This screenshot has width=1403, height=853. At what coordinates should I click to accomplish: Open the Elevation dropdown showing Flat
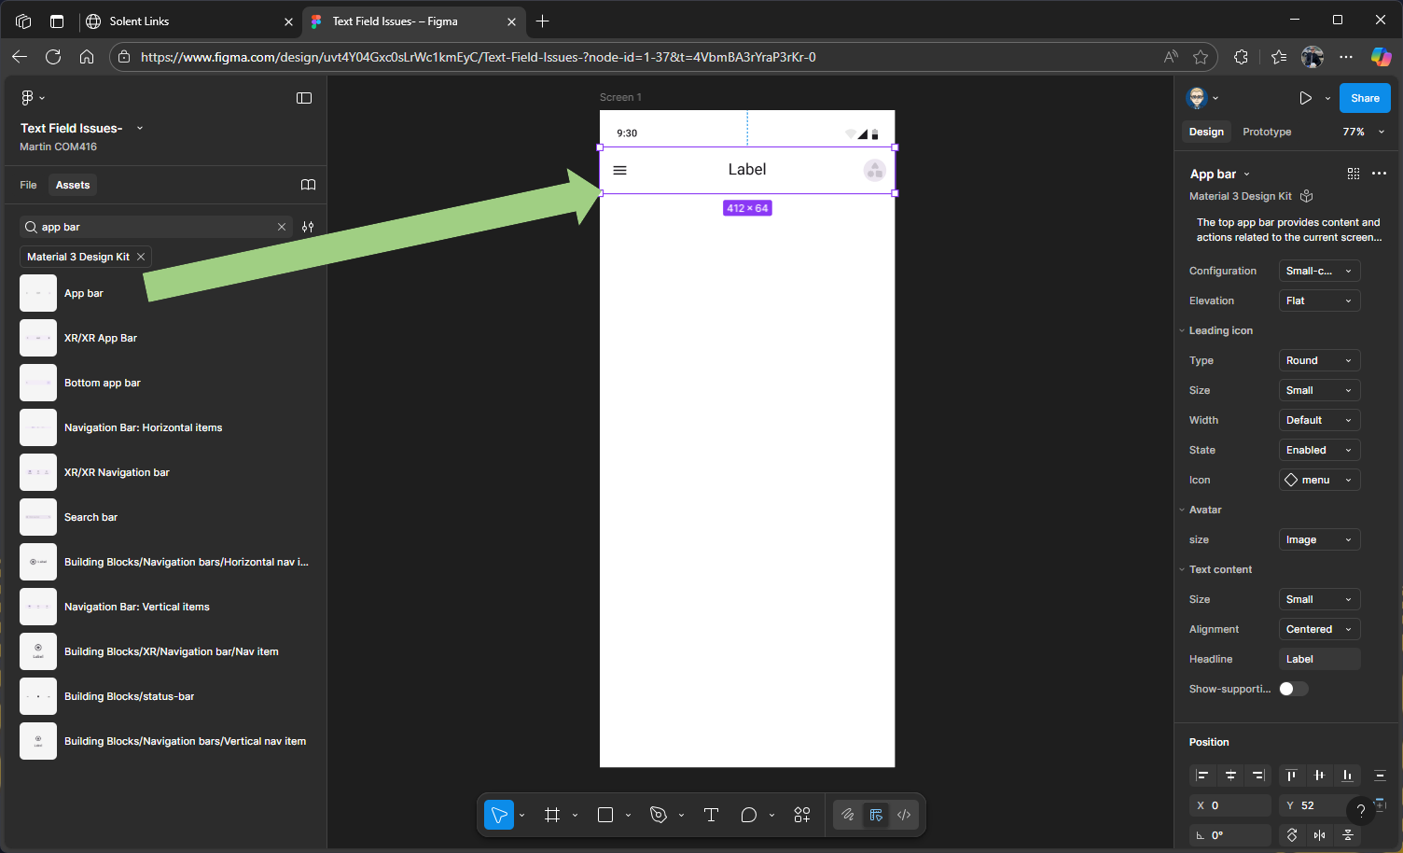click(1318, 301)
